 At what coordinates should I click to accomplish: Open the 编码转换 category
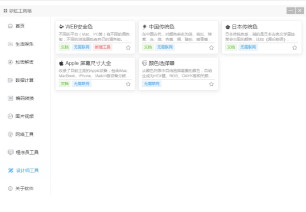pyautogui.click(x=25, y=98)
